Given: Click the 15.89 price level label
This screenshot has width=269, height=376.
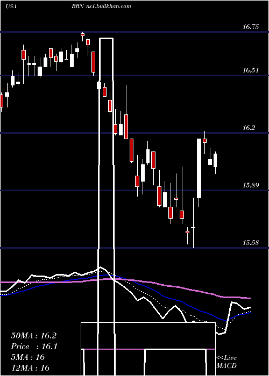Looking at the screenshot, I should (x=251, y=185).
